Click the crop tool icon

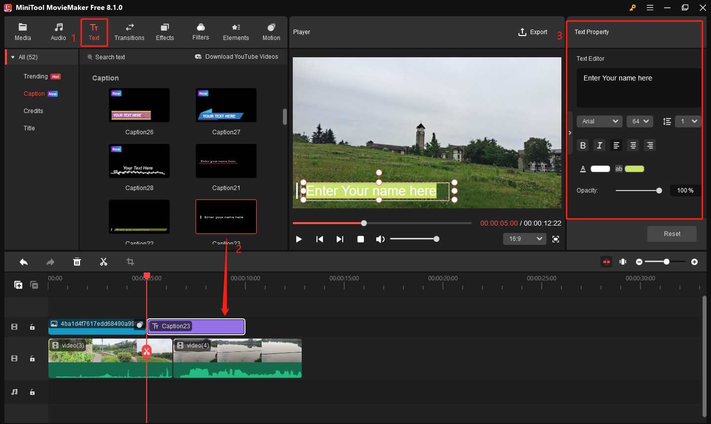(130, 262)
